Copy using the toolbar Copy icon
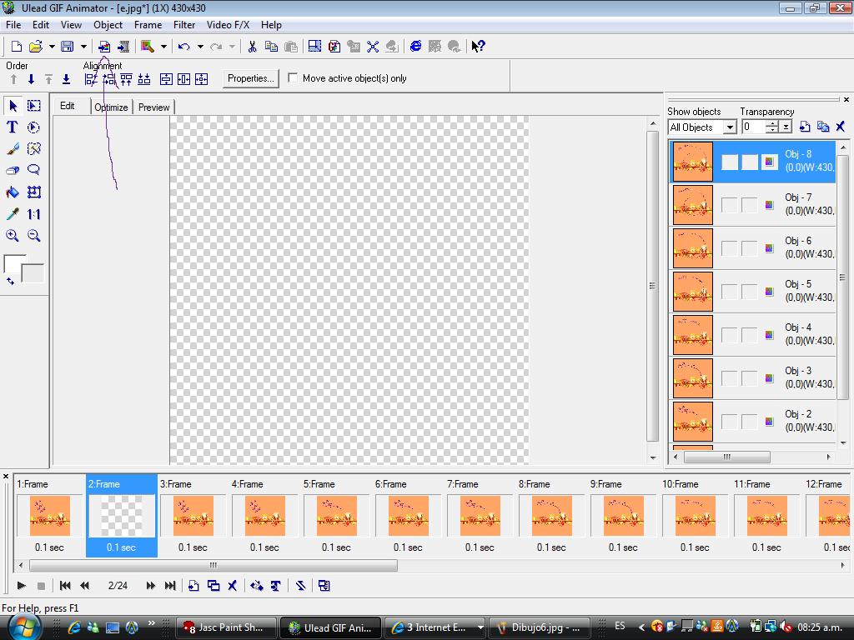 coord(271,47)
